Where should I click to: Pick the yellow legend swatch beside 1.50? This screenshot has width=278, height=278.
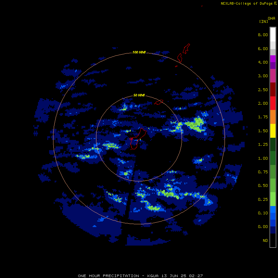[273, 131]
